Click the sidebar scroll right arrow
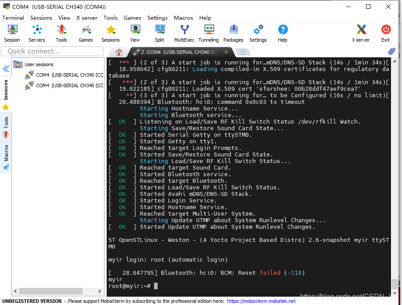This screenshot has width=402, height=305. click(x=100, y=291)
